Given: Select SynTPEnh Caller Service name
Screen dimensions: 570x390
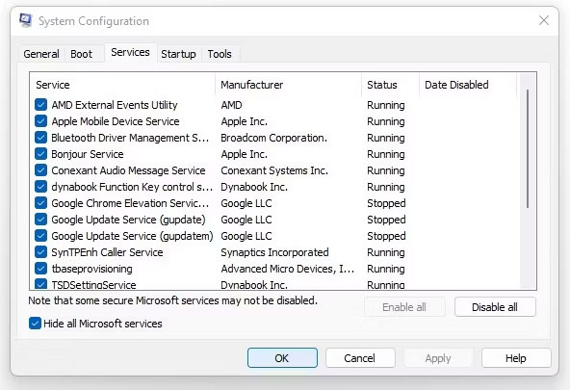Looking at the screenshot, I should pyautogui.click(x=107, y=252).
